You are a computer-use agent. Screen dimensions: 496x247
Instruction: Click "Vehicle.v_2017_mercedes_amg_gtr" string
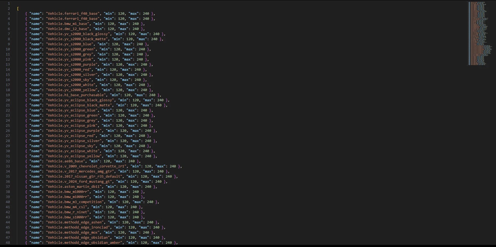tap(80, 171)
